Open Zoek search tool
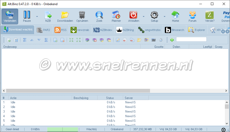 (99, 16)
